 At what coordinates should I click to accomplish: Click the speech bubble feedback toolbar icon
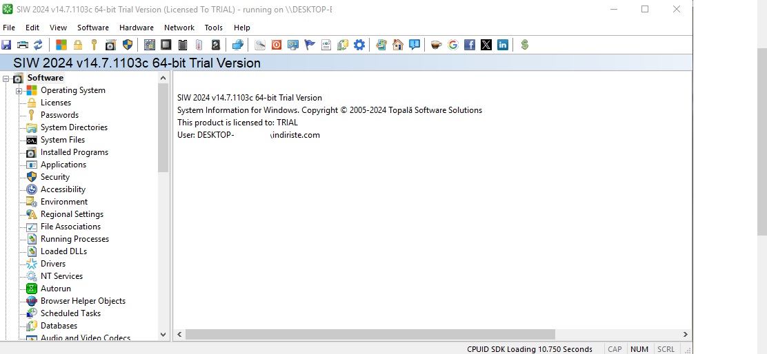415,45
